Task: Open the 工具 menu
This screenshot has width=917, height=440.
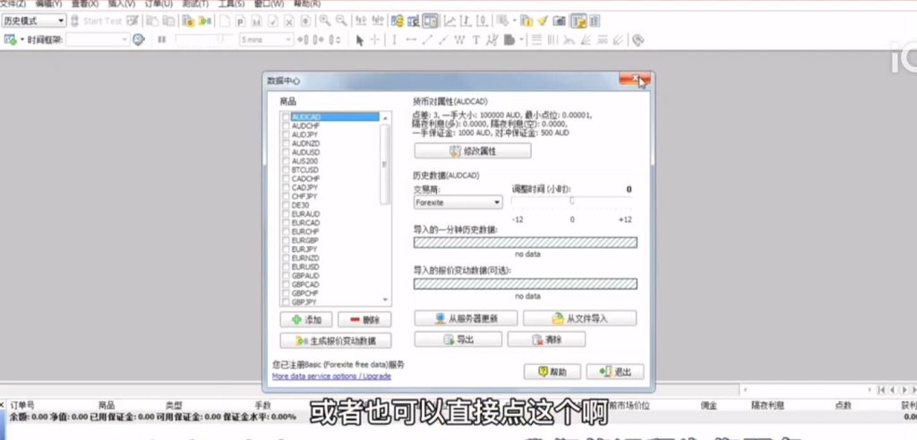Action: click(x=231, y=4)
